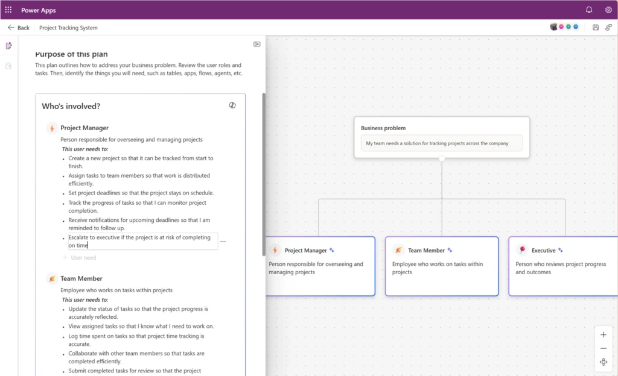Open the Power Apps menu label

39,10
